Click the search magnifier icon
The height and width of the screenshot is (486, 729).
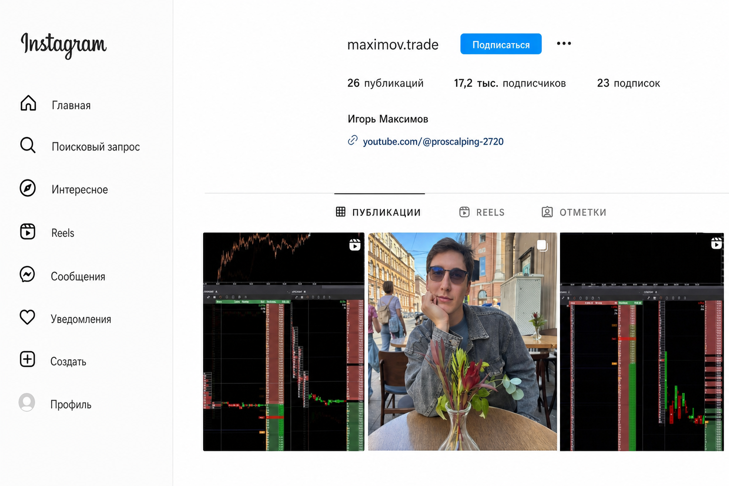click(28, 145)
